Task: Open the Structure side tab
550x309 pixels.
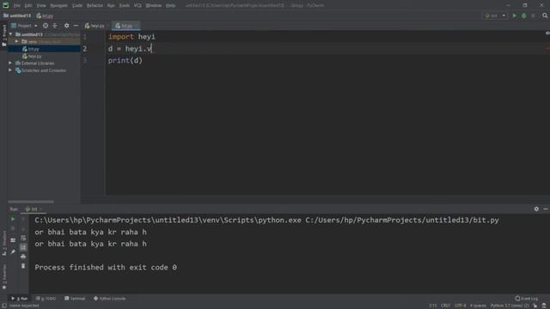Action: point(3,243)
